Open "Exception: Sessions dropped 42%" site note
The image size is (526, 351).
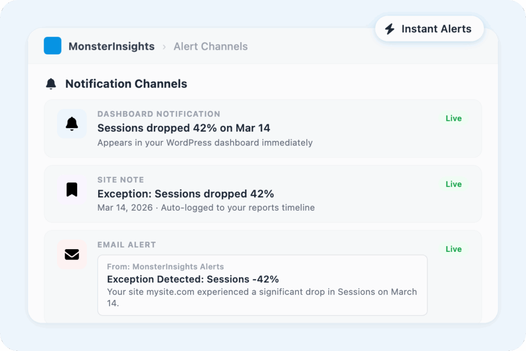click(x=185, y=194)
